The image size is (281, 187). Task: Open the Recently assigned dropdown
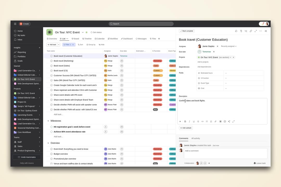tap(229, 46)
